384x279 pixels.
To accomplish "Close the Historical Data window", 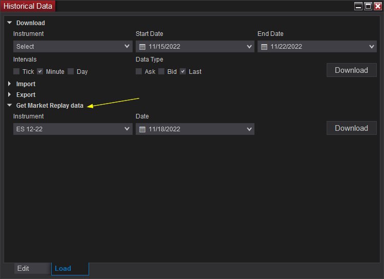I will pyautogui.click(x=378, y=6).
